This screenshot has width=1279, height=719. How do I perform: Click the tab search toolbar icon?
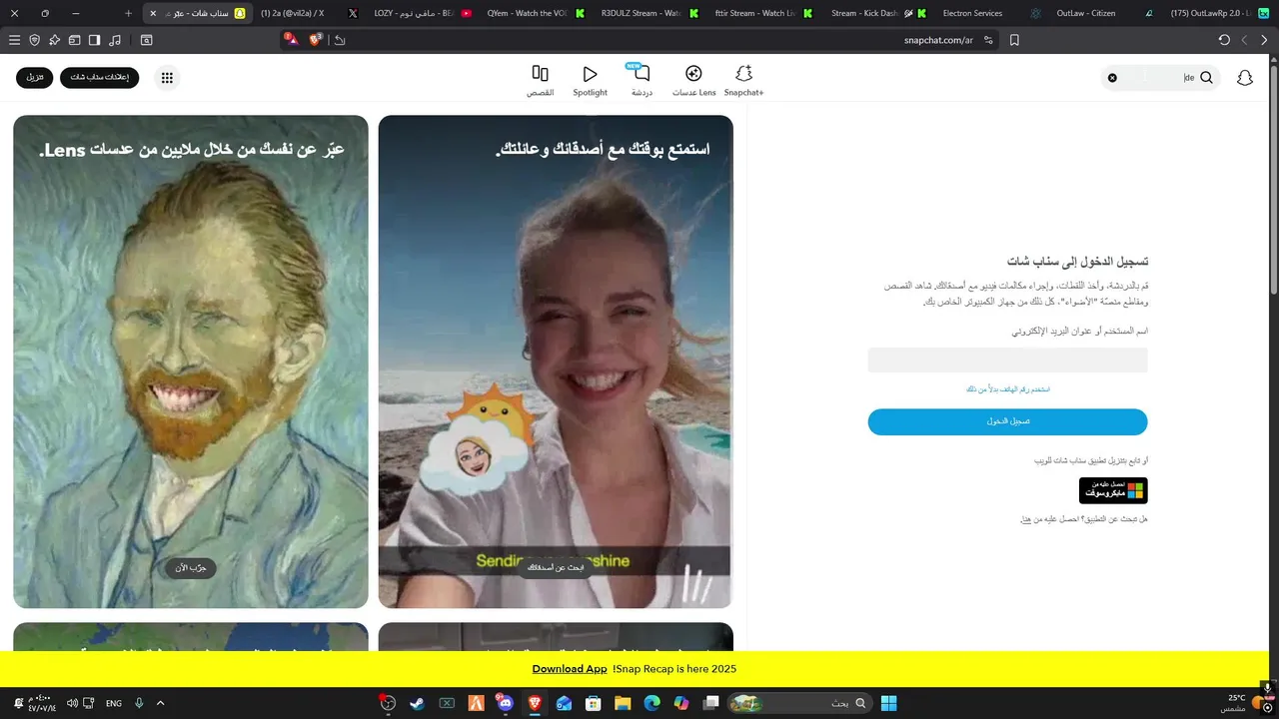pyautogui.click(x=147, y=40)
